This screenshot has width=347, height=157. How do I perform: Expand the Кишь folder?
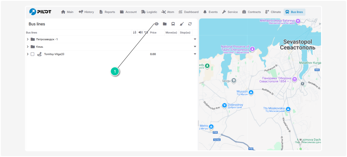28,47
